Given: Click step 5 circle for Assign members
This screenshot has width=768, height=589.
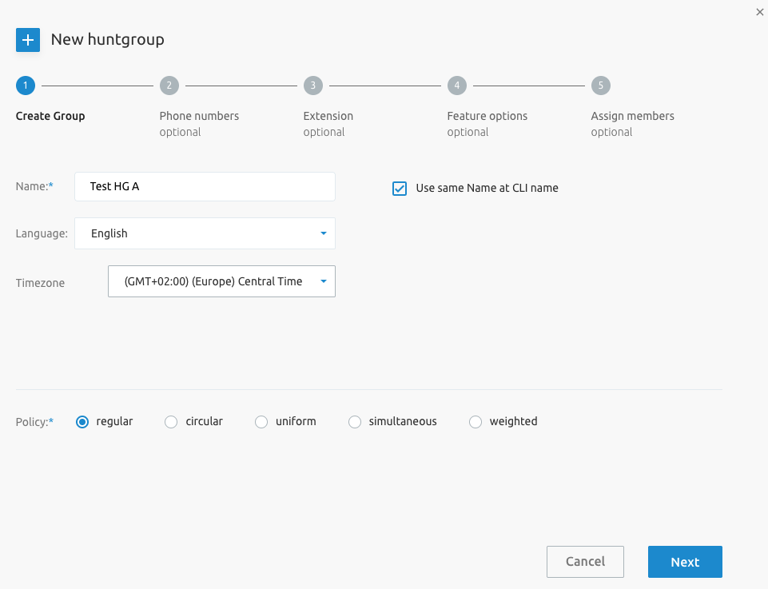Looking at the screenshot, I should [600, 86].
